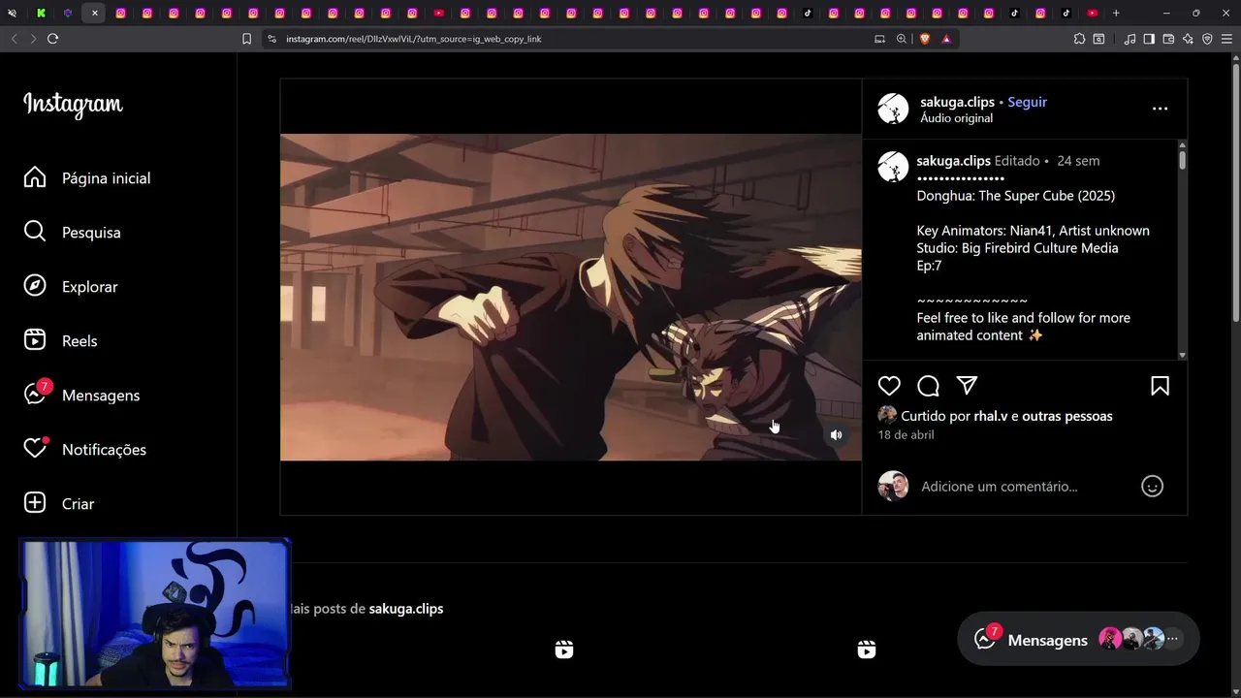Reload the Instagram page
The height and width of the screenshot is (698, 1241).
click(x=52, y=39)
